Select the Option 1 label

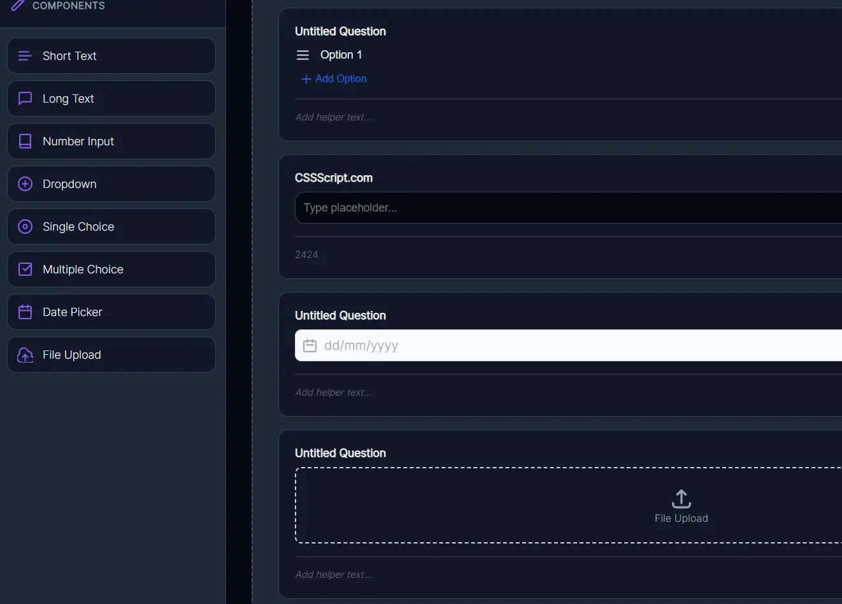[x=341, y=55]
